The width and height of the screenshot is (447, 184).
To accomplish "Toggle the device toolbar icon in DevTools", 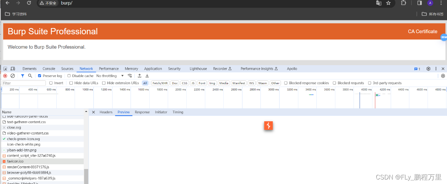I will coord(13,69).
